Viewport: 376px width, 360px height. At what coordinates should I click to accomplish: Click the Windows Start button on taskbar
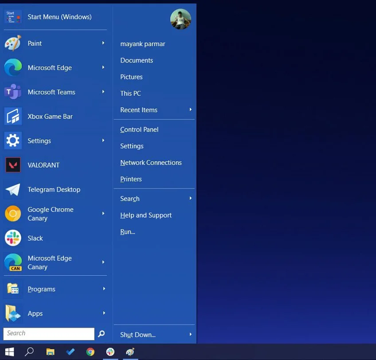tap(10, 352)
